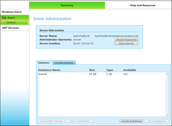Open the Database sub-item
Image resolution: width=172 pixels, height=126 pixels.
point(15,23)
